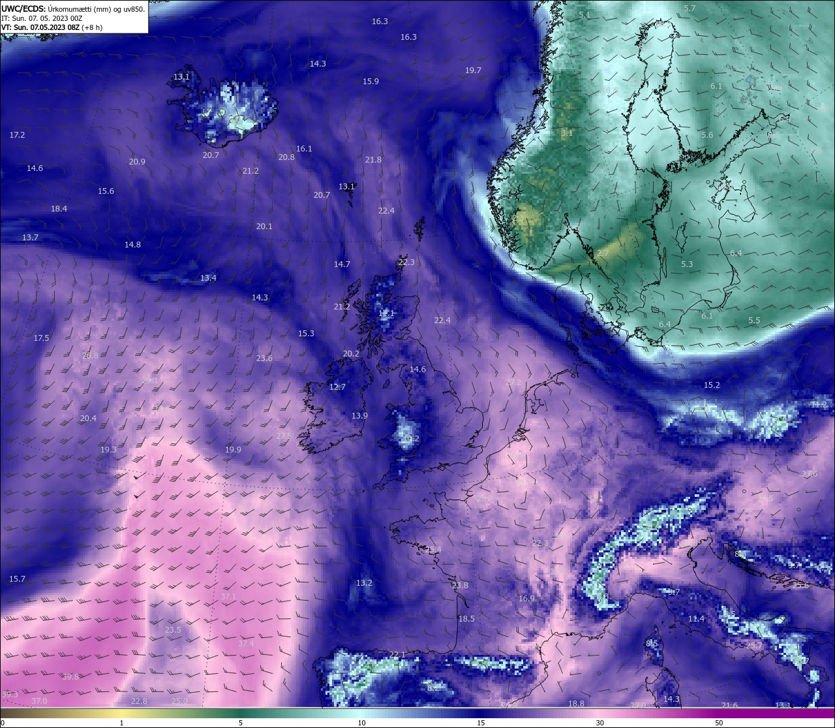Click the 12.7 value over Ireland
Screen dimensions: 835x728
(x=337, y=387)
